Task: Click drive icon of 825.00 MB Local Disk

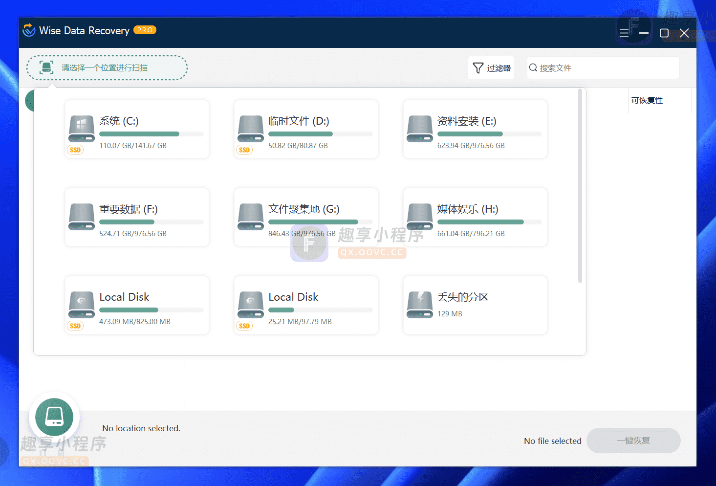Action: tap(82, 305)
